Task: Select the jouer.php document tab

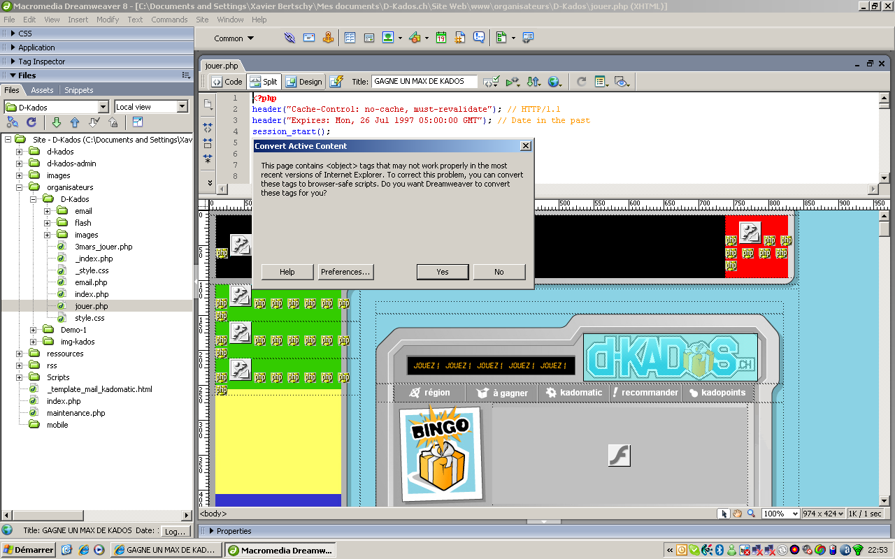Action: (x=222, y=66)
